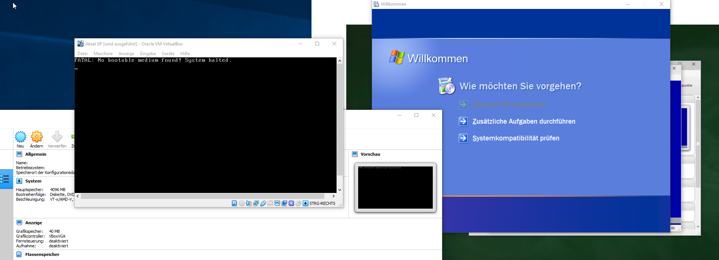Open the Geräte menu
The width and height of the screenshot is (719, 260).
[168, 54]
